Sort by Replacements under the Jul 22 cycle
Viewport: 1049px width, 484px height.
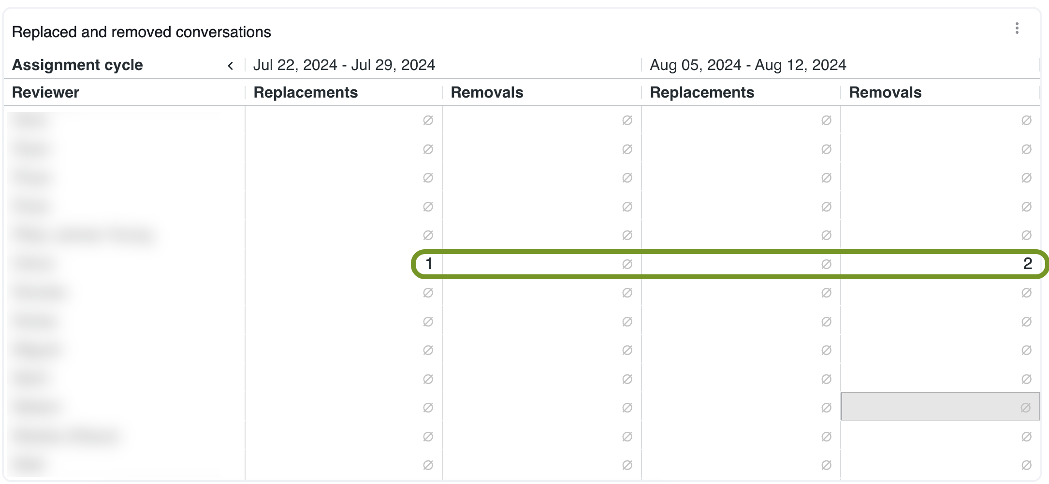point(306,92)
